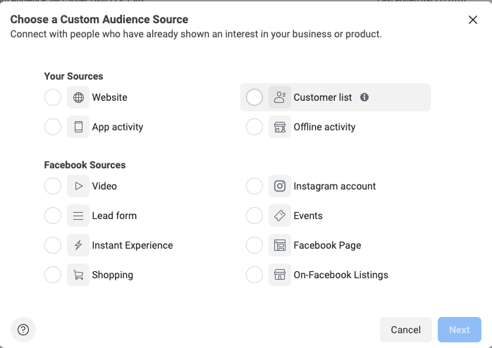Image resolution: width=492 pixels, height=348 pixels.
Task: Click the Next button
Action: click(x=460, y=330)
